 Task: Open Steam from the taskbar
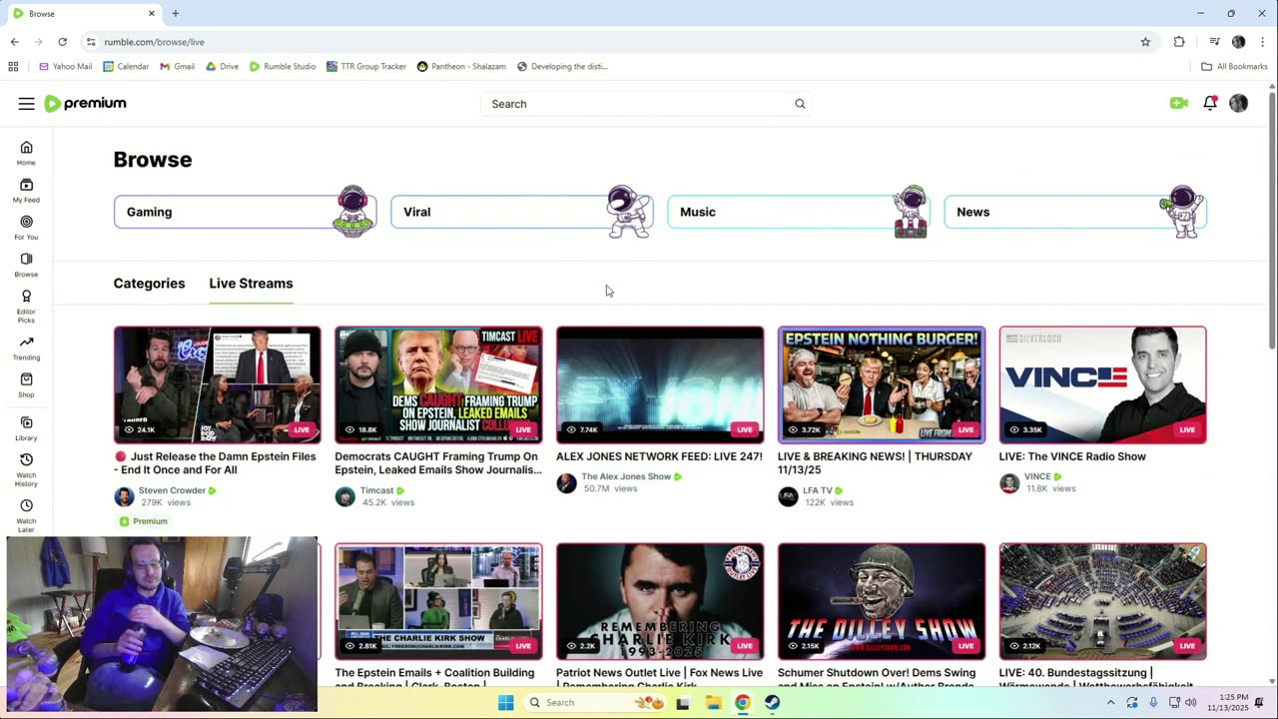pyautogui.click(x=773, y=703)
